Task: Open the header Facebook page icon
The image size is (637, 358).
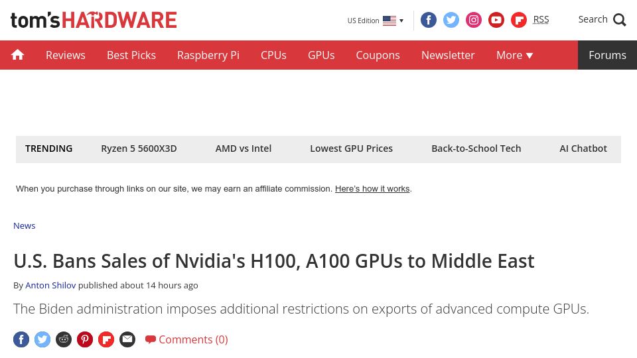Action: point(428,20)
